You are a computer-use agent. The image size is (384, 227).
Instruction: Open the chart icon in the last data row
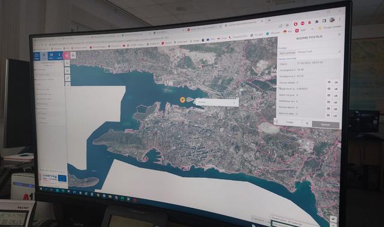tap(335, 116)
